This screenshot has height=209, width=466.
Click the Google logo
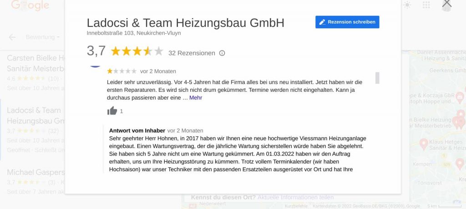coord(30,5)
